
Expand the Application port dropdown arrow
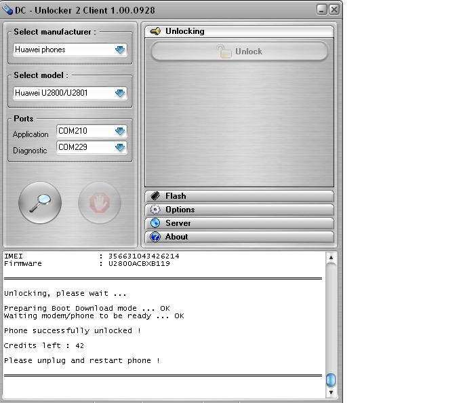(x=120, y=131)
